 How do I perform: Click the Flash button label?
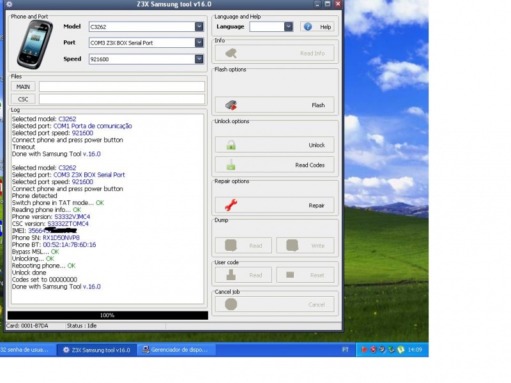pos(318,105)
